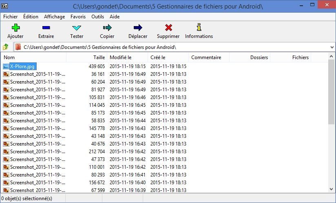Image resolution: width=336 pixels, height=203 pixels.
Task: Select the file sized 212 704
Action: (38, 152)
